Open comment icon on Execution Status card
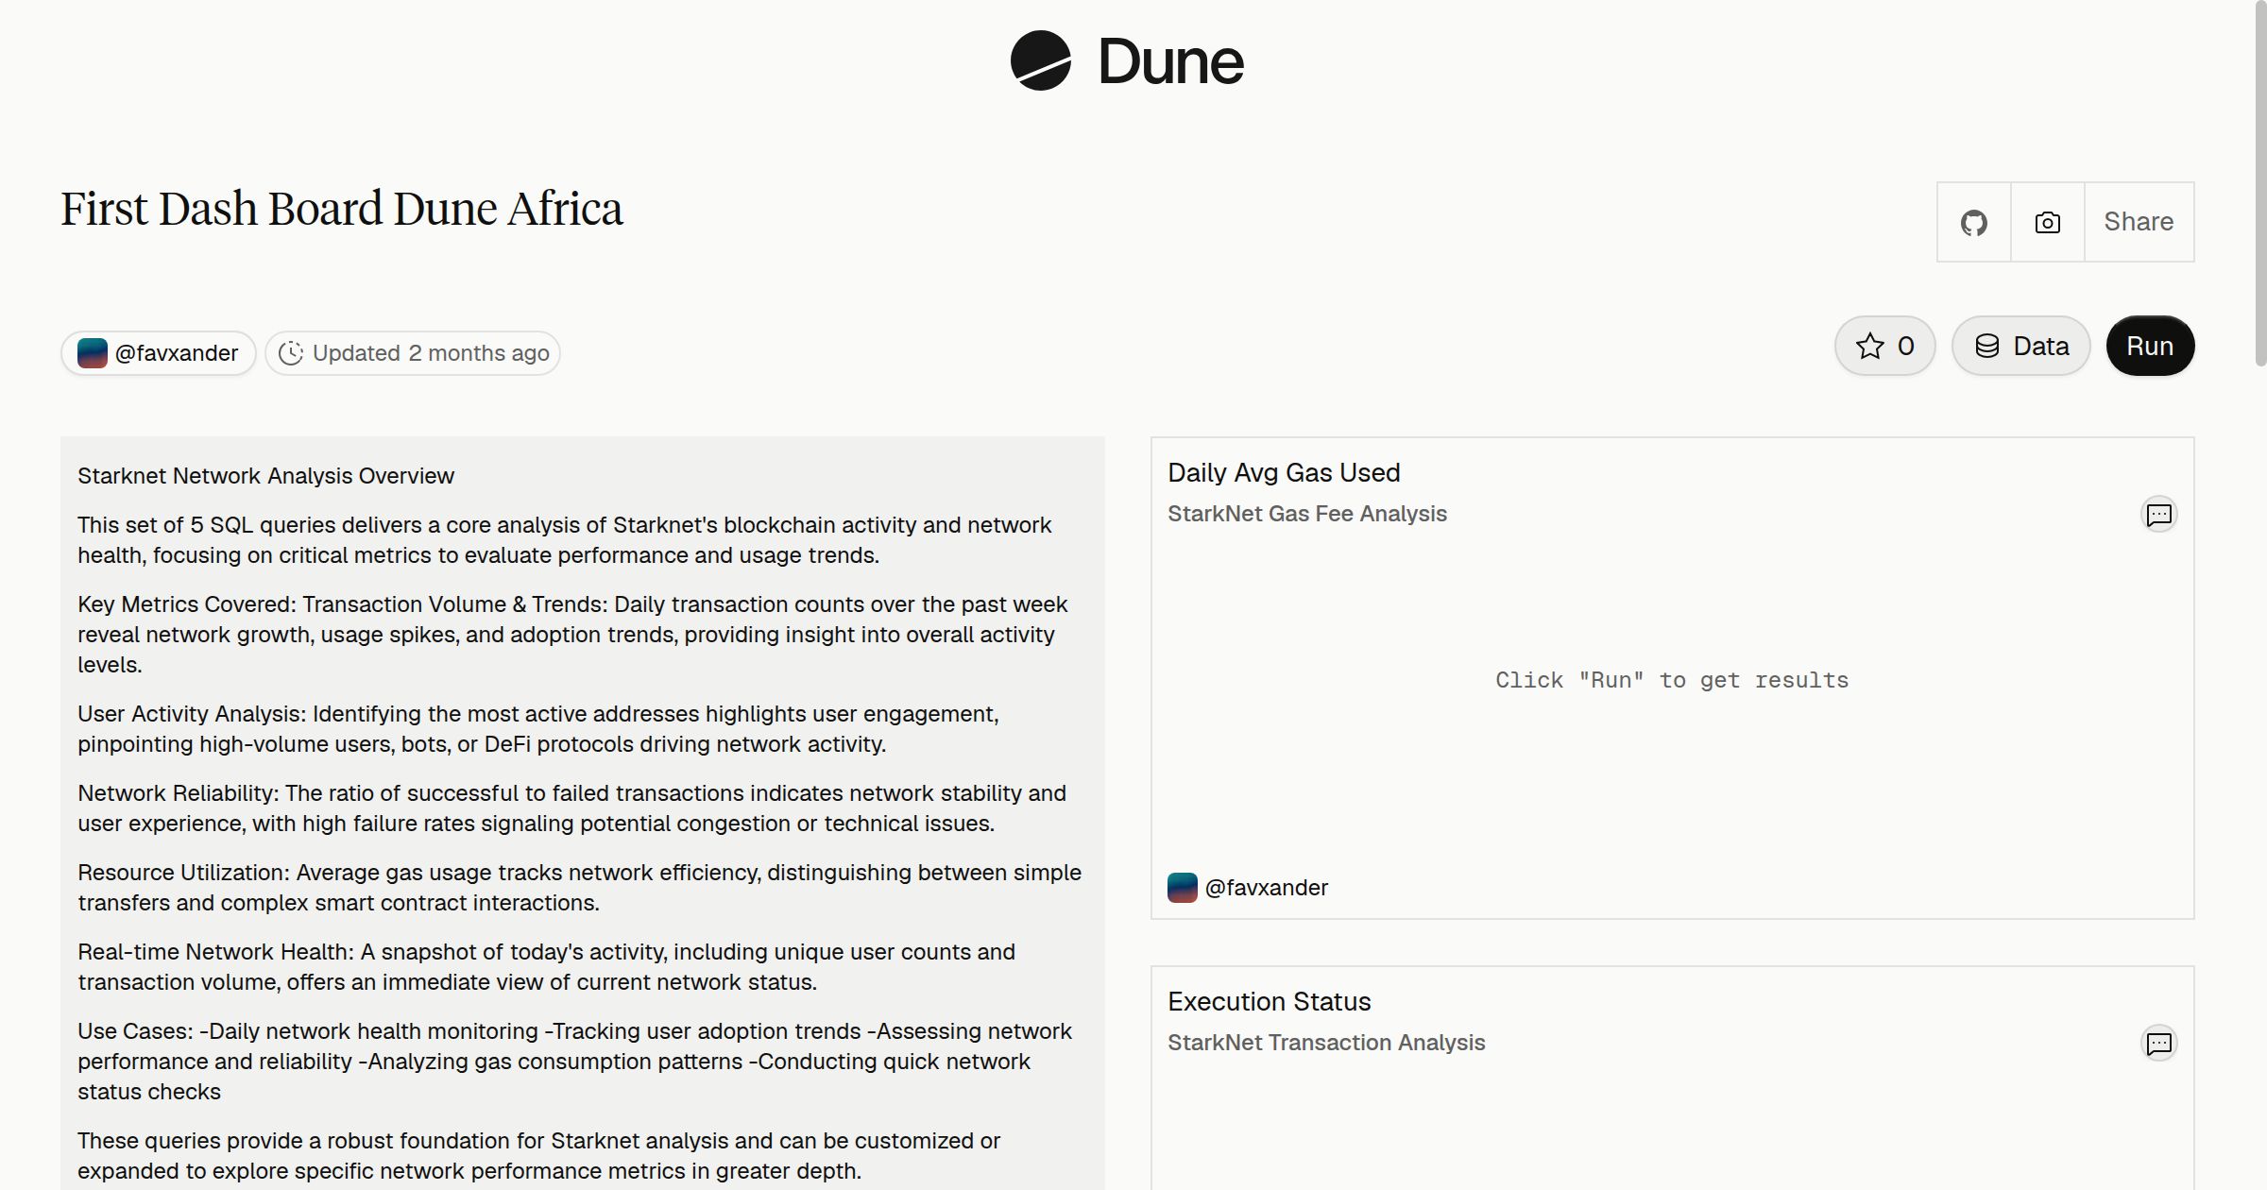The width and height of the screenshot is (2267, 1190). click(x=2159, y=1044)
